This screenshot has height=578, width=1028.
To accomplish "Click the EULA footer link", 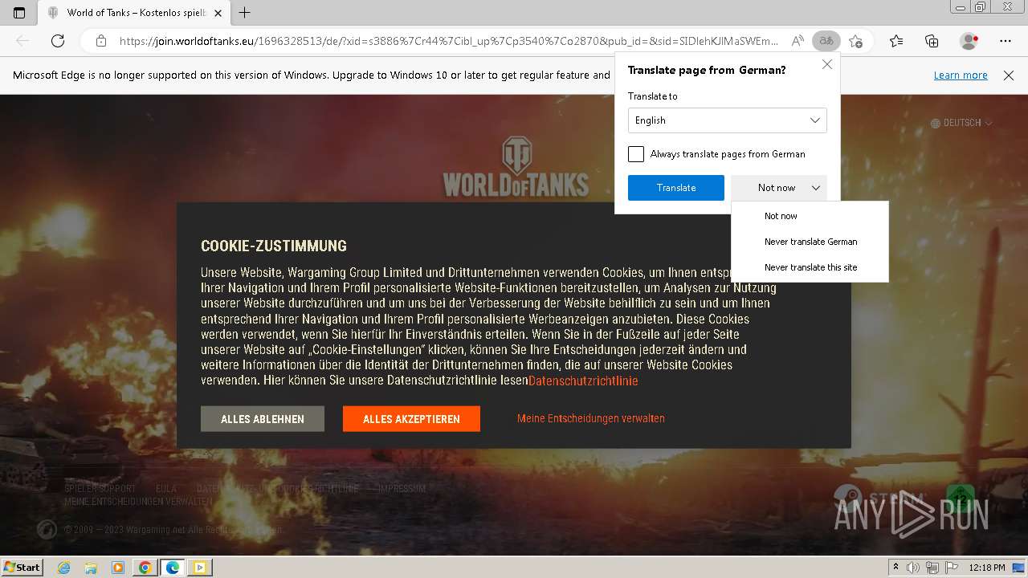I will click(166, 488).
